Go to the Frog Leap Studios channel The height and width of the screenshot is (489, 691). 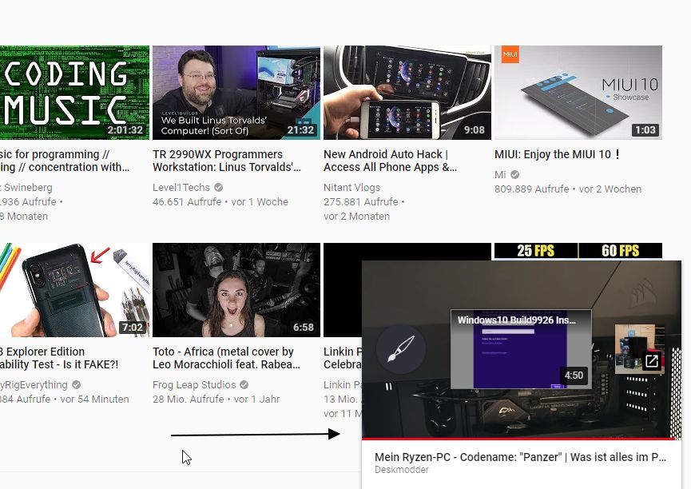tap(194, 385)
